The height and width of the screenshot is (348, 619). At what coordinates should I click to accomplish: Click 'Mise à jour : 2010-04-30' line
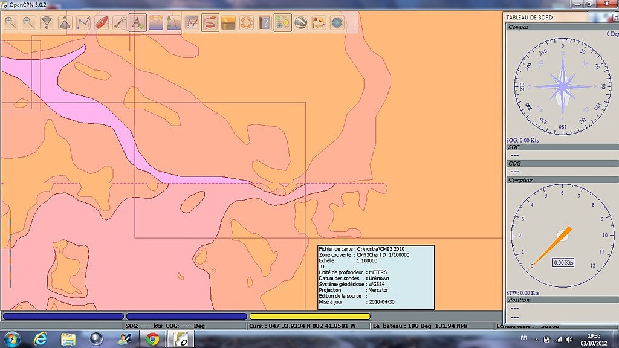(x=357, y=302)
